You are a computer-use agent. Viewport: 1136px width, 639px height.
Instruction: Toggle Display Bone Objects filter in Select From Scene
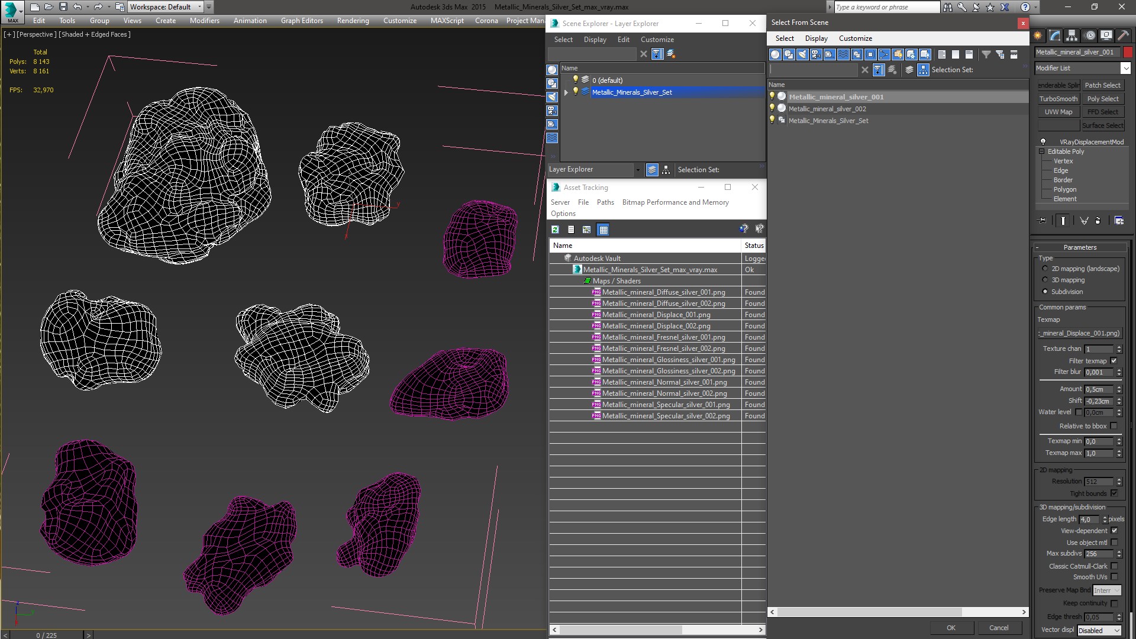coord(884,54)
